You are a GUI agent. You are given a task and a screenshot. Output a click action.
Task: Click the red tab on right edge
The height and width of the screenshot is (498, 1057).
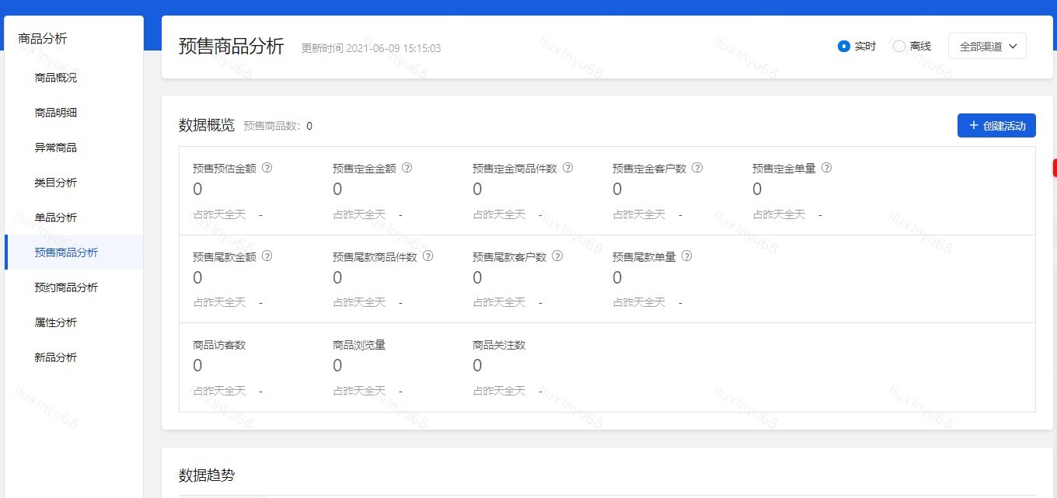pyautogui.click(x=1055, y=168)
